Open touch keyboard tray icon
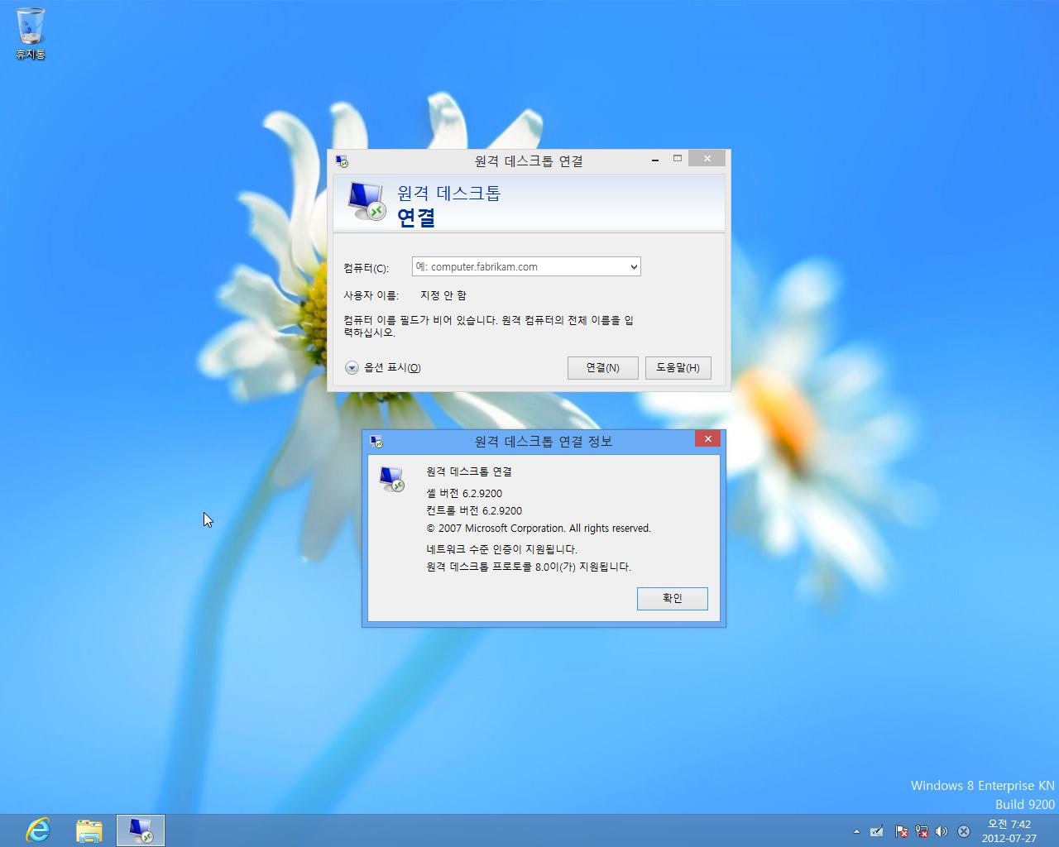 click(x=877, y=831)
